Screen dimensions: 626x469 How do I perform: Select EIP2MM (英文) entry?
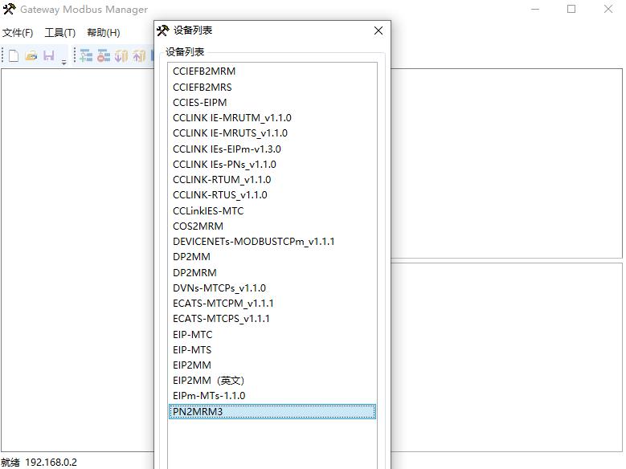[x=272, y=381]
